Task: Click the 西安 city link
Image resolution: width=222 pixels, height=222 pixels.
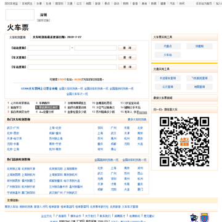Action: click(140, 139)
